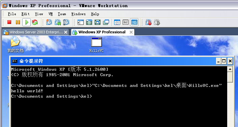The image size is (238, 127).
Task: Click the 'hello world!' output line
Action: point(27,91)
